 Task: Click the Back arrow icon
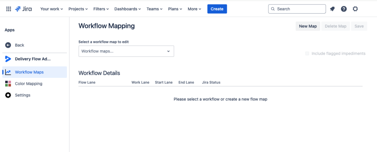click(x=8, y=45)
